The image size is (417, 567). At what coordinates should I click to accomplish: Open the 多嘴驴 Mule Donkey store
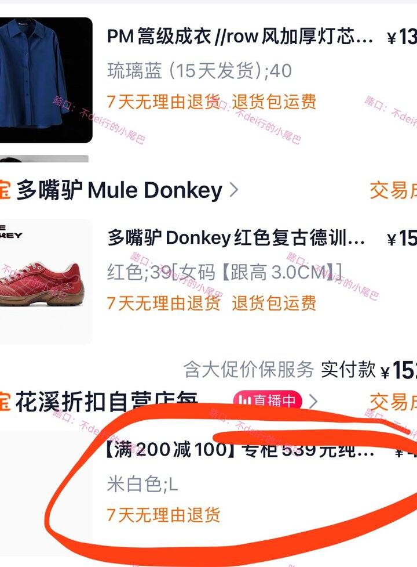(x=119, y=190)
